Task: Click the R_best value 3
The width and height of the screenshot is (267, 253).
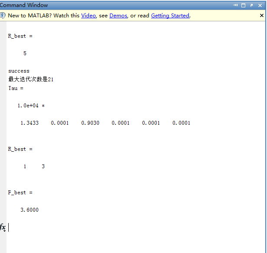Action: pyautogui.click(x=43, y=166)
